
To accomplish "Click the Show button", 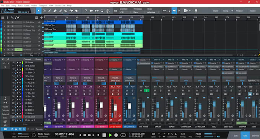I will [253, 11].
